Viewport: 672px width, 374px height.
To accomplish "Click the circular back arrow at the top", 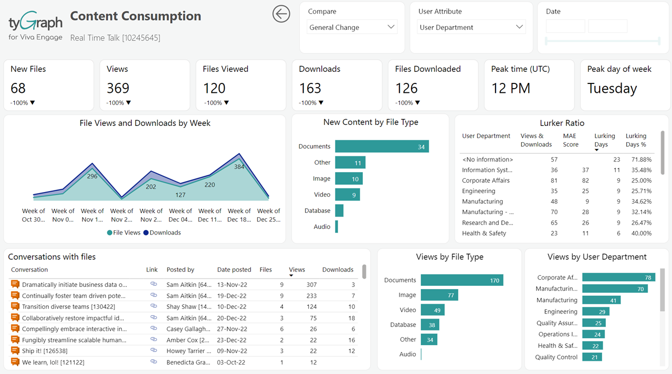I will [x=281, y=14].
